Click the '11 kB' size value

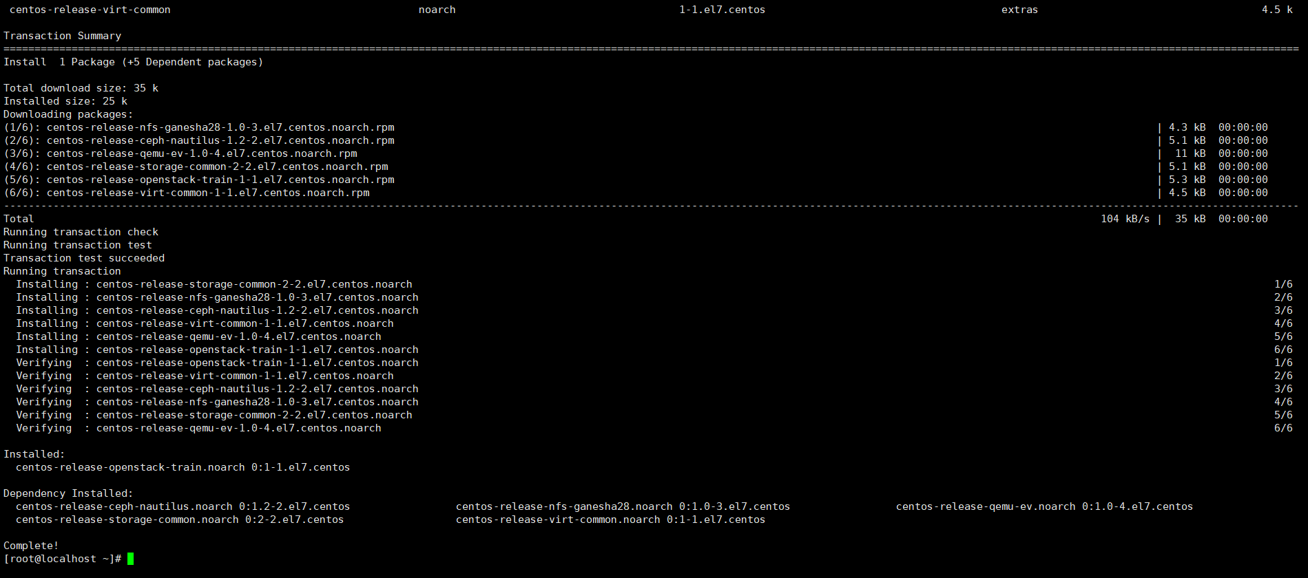pyautogui.click(x=1190, y=153)
